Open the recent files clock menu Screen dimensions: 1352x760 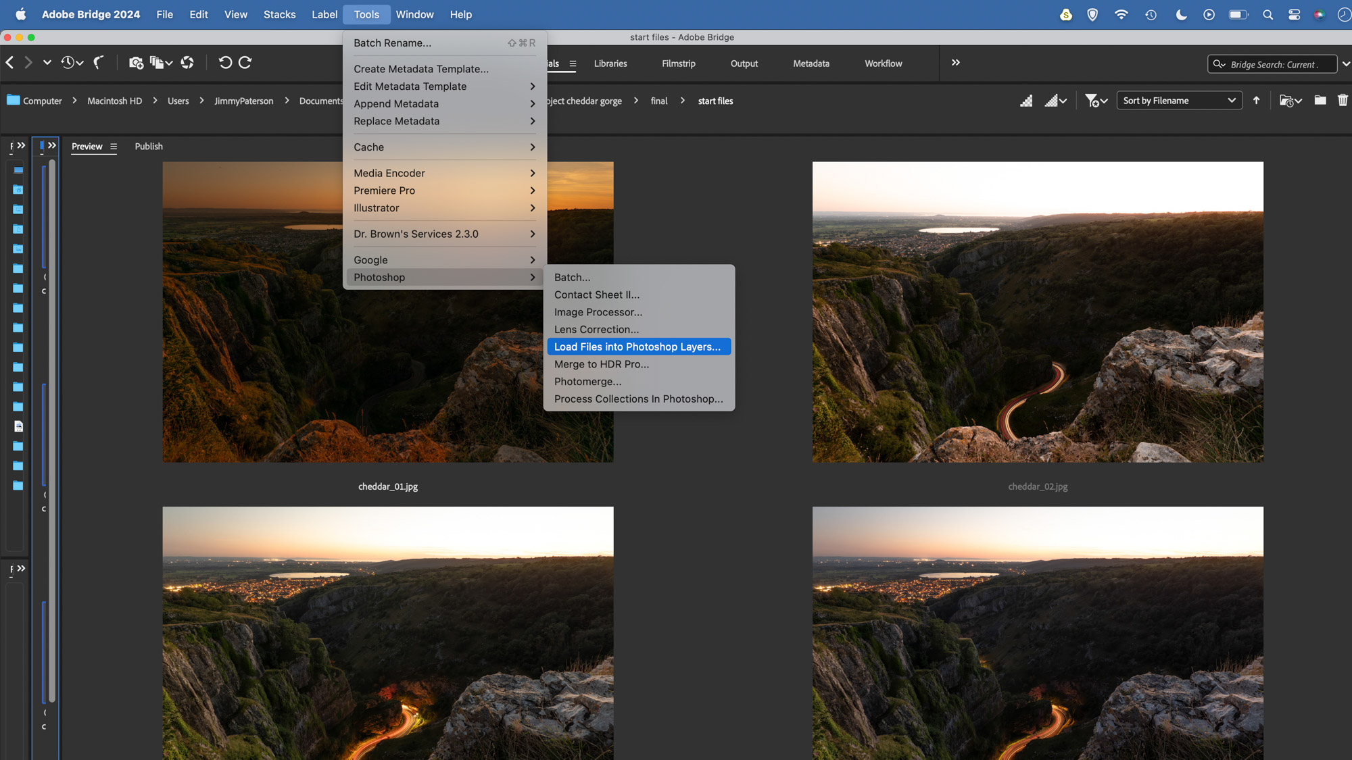[72, 62]
